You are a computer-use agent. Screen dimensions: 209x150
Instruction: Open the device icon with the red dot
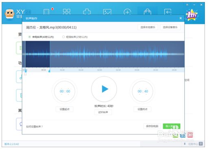[x=46, y=12]
